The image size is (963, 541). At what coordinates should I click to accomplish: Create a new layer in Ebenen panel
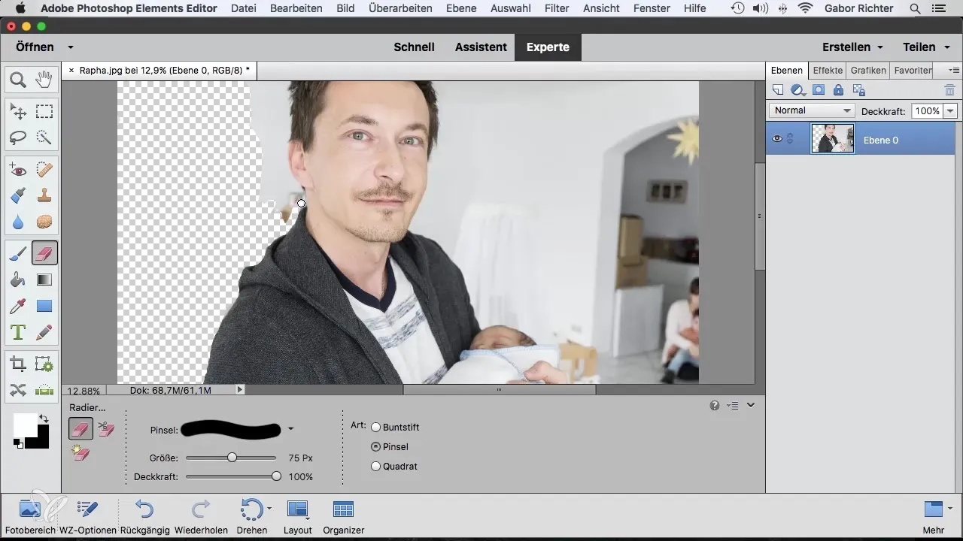click(779, 90)
